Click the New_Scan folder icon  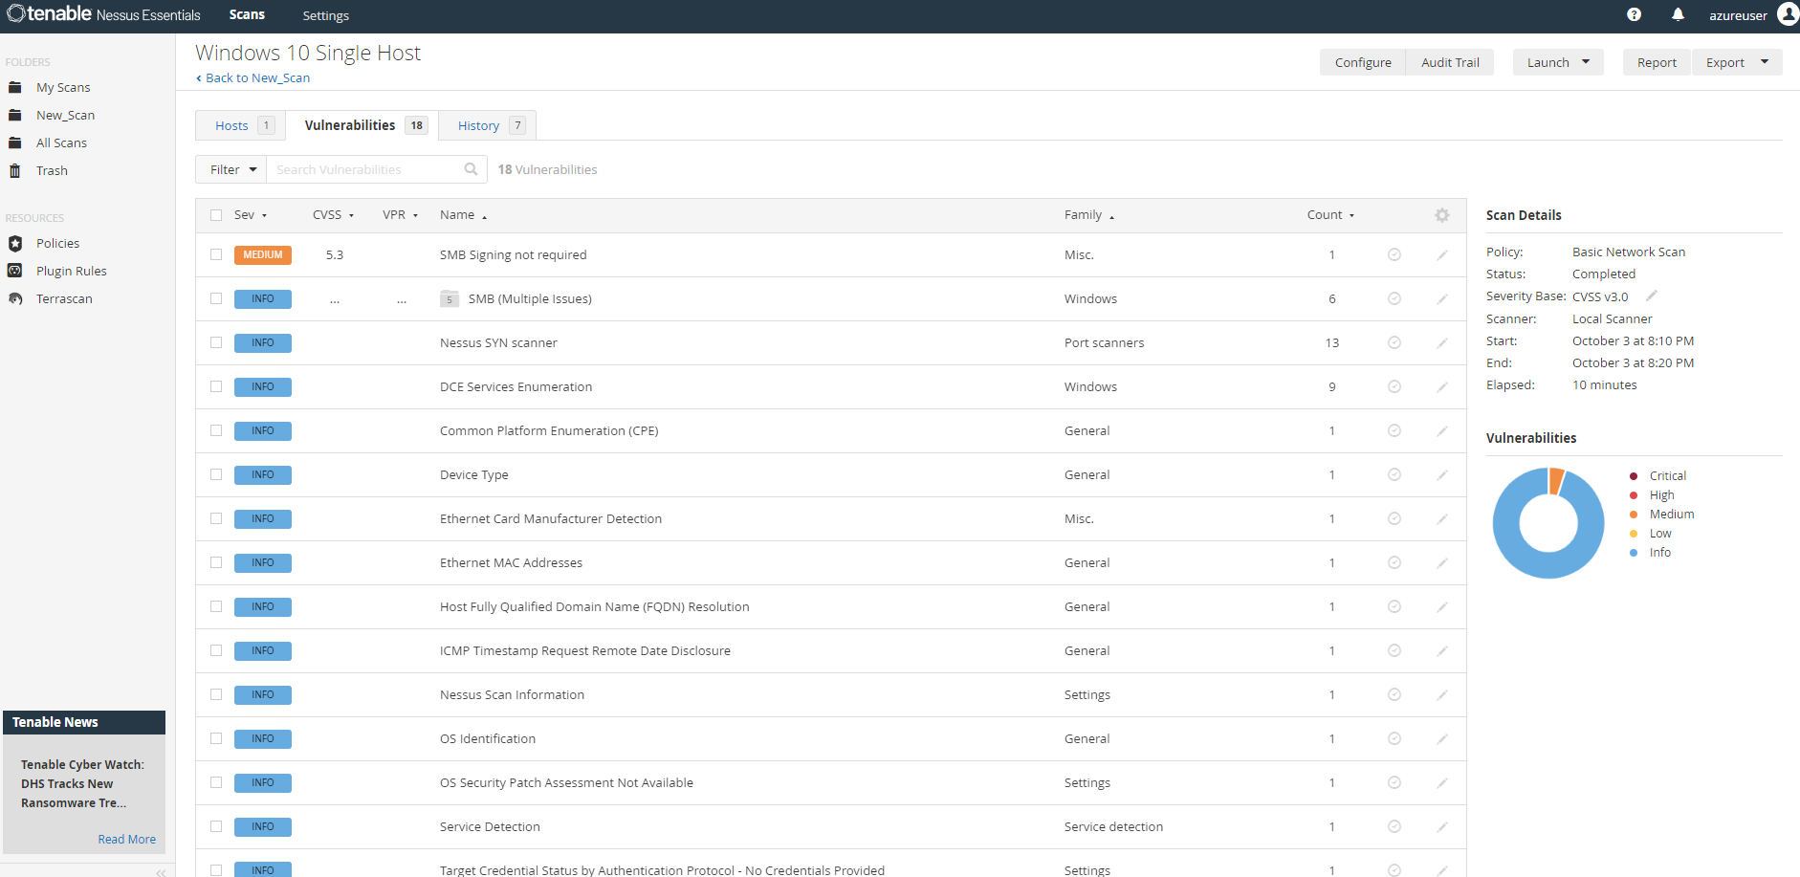pyautogui.click(x=14, y=115)
